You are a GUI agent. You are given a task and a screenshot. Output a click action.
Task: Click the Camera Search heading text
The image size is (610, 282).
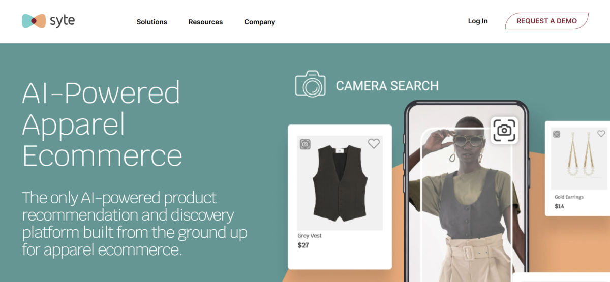(x=387, y=85)
